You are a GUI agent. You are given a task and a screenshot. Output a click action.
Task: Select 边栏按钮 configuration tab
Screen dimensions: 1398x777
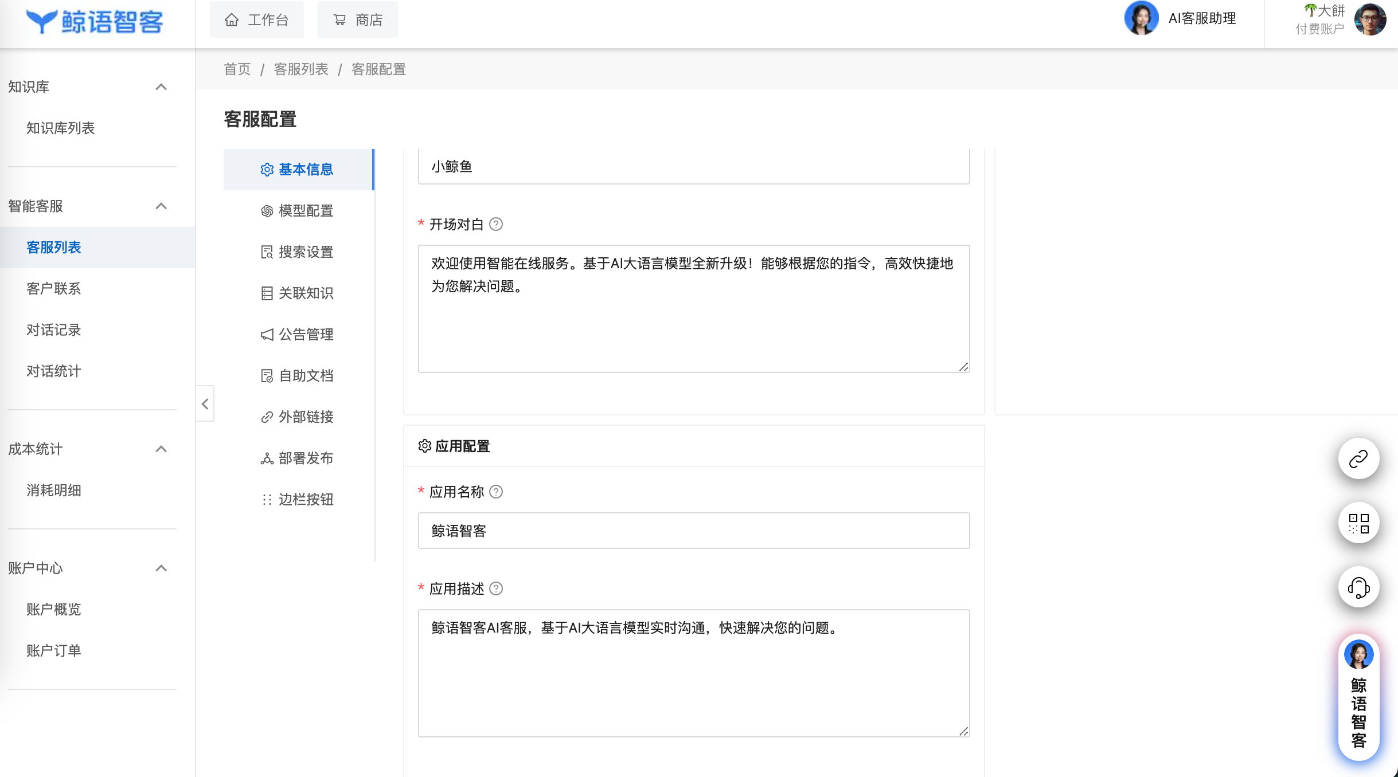point(298,500)
